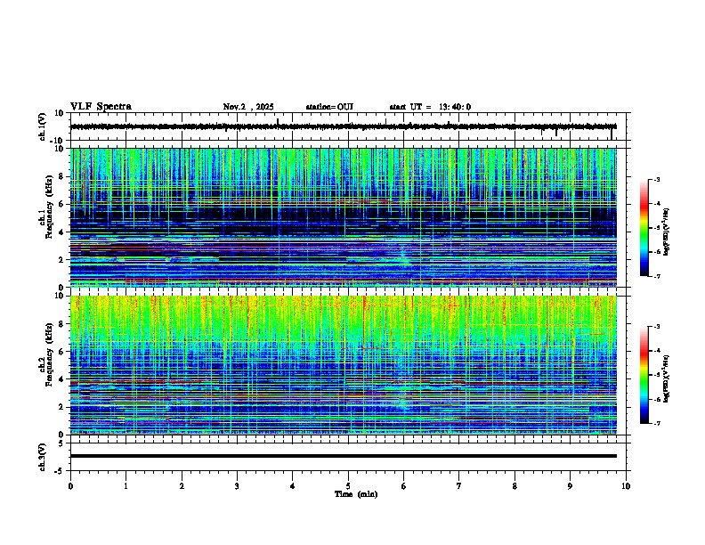705x545 pixels.
Task: Select the "ch.2 Frequency (kHz)" axis label
Action: pyautogui.click(x=45, y=354)
